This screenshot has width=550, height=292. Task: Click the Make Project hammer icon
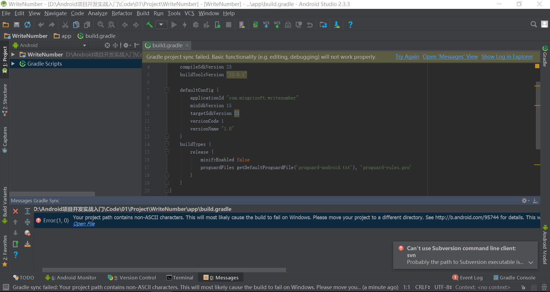click(149, 25)
